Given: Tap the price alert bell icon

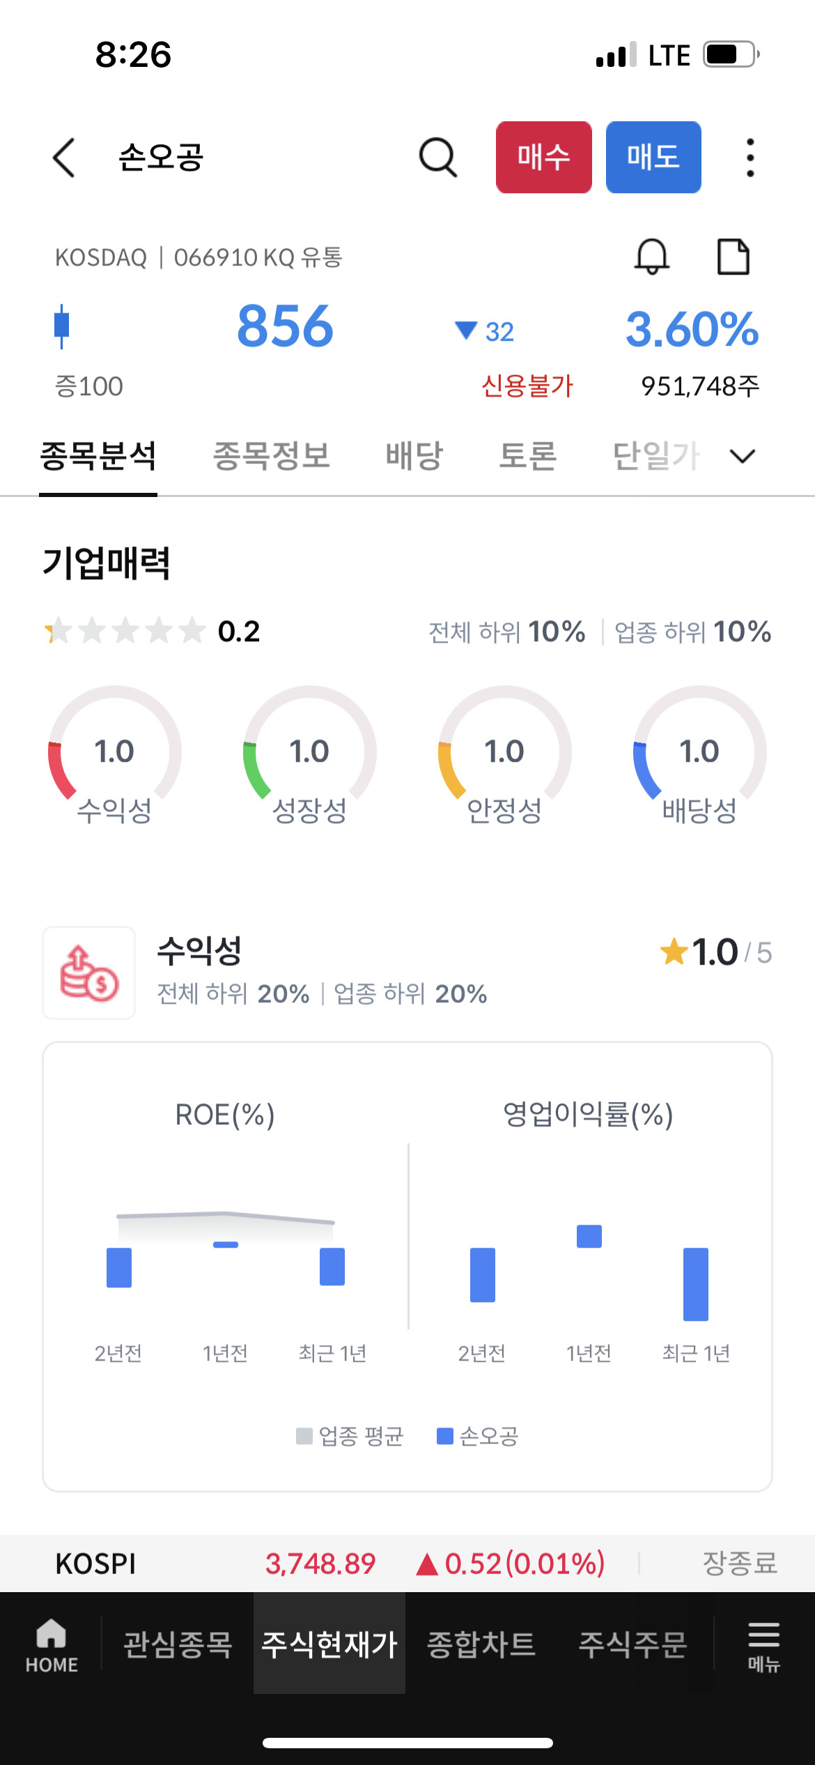Looking at the screenshot, I should (x=652, y=257).
